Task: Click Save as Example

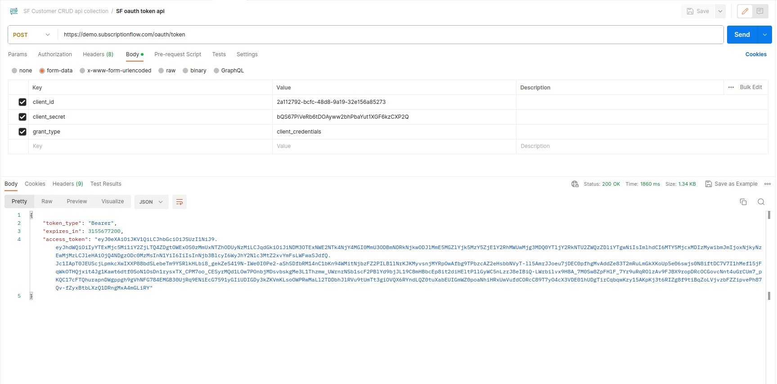Action: pos(732,184)
